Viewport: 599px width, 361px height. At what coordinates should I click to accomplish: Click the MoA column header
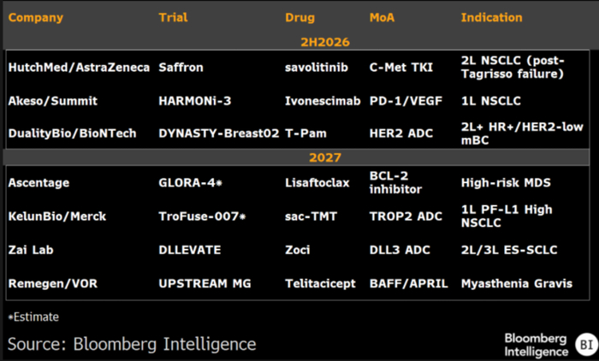click(382, 18)
